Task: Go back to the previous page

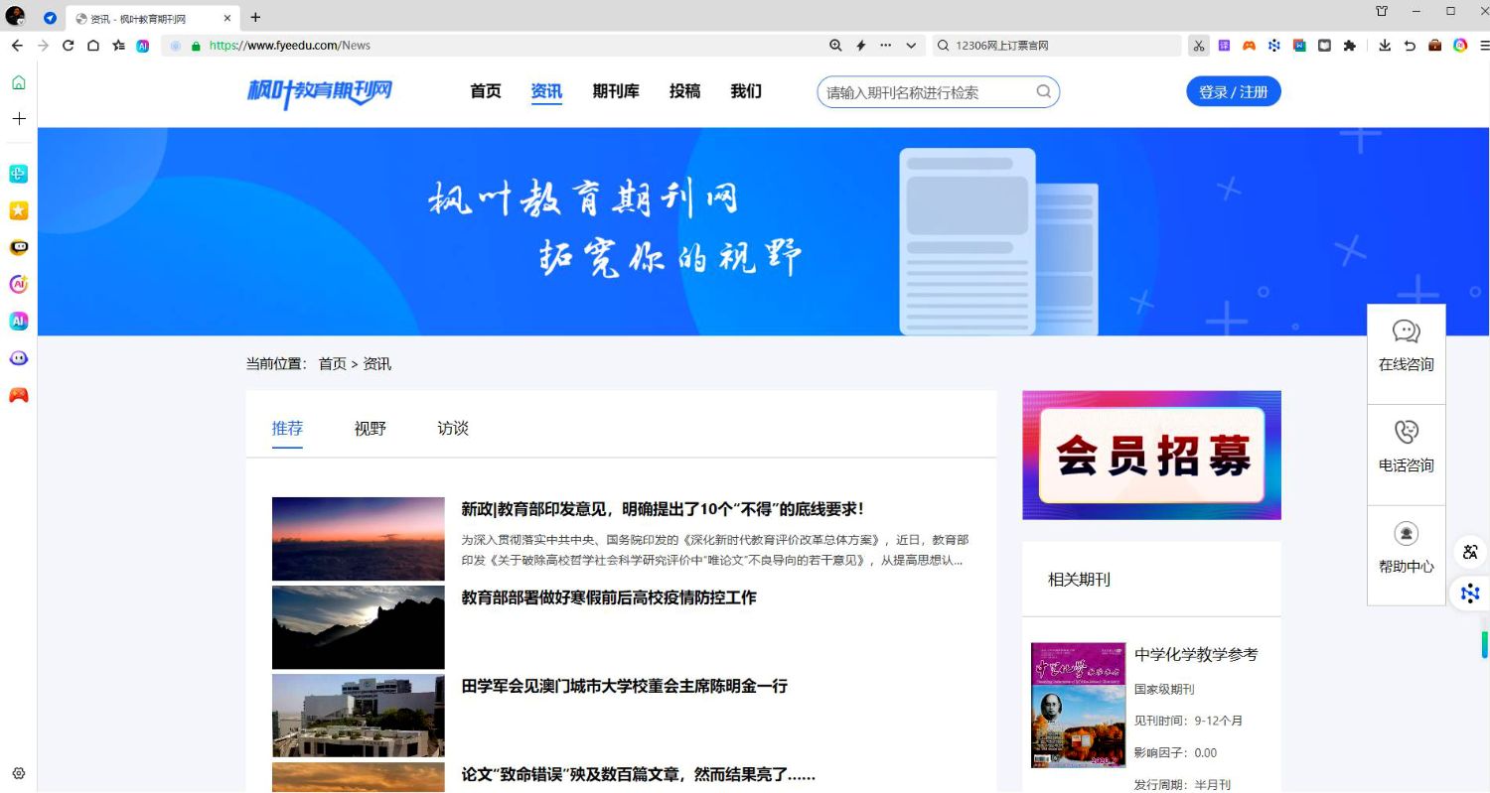Action: coord(17,45)
